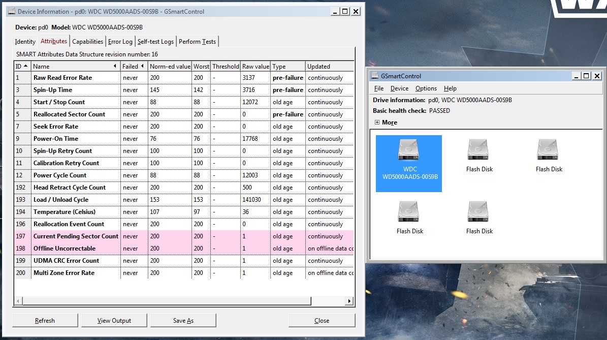This screenshot has width=607, height=340.
Task: Select the WDC WD5000AADS-00S9B drive icon
Action: (409, 163)
